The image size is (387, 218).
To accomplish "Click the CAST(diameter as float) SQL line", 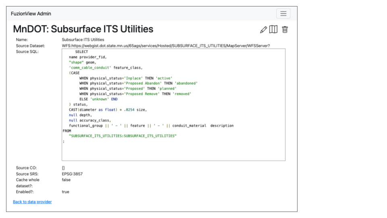I will click(x=108, y=110).
